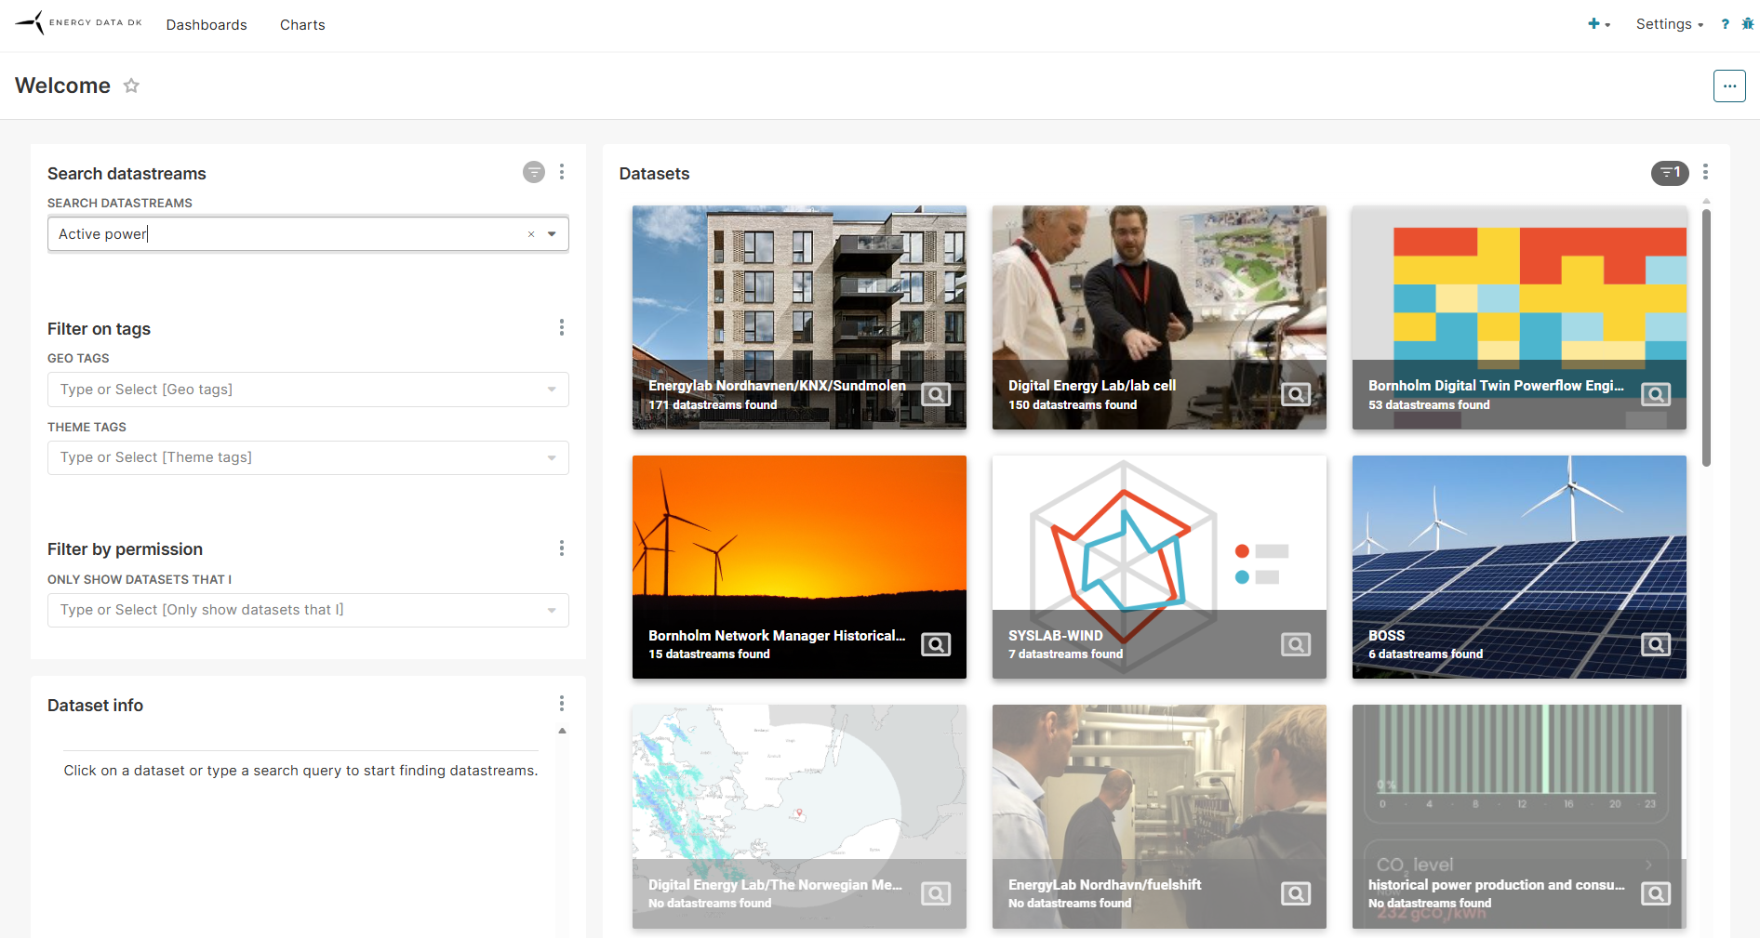This screenshot has height=938, width=1760.
Task: Clear the Active power search text
Action: click(x=531, y=234)
